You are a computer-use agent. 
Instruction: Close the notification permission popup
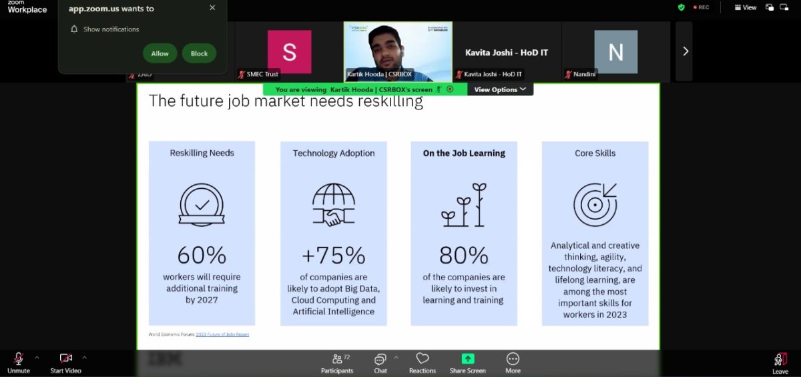pyautogui.click(x=212, y=8)
